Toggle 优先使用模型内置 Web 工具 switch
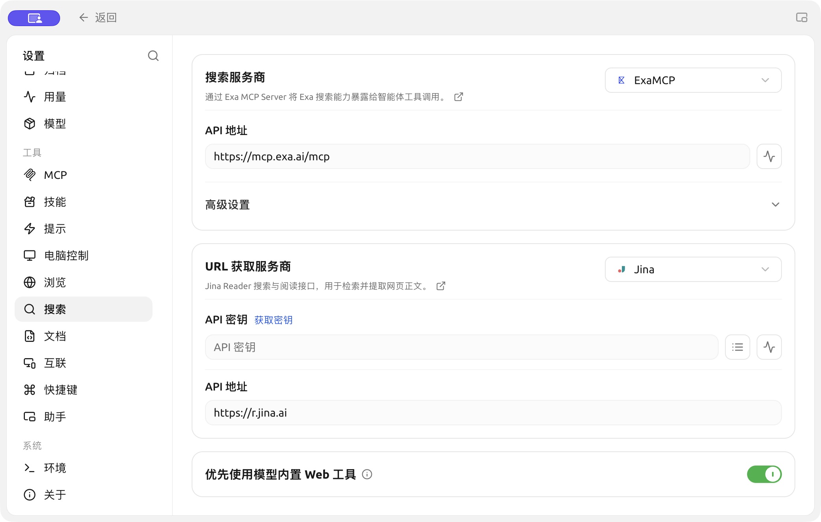The height and width of the screenshot is (522, 821). 764,474
